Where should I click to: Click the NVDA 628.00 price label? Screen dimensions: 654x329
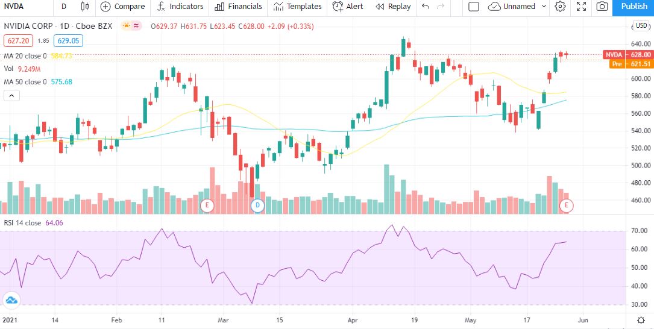tap(627, 55)
